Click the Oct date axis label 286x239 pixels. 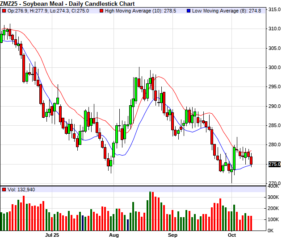[232, 235]
